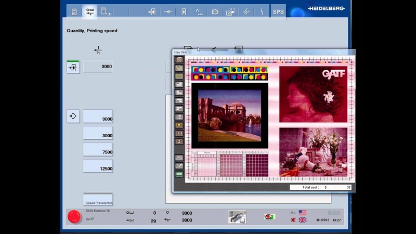The width and height of the screenshot is (416, 234).
Task: Select the 12500 speed preset
Action: [x=98, y=166]
